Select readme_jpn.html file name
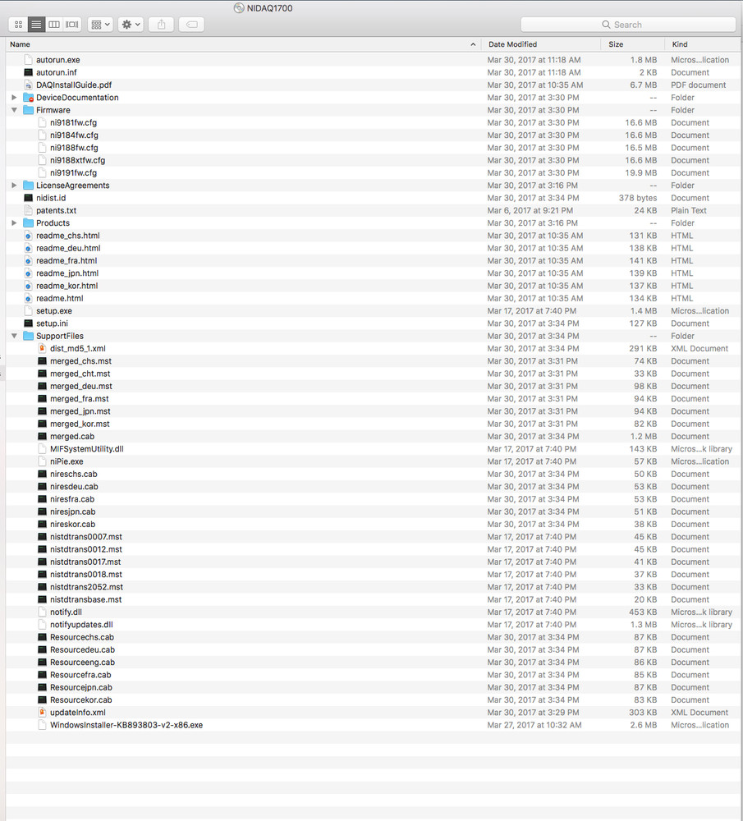The image size is (743, 821). coord(67,273)
